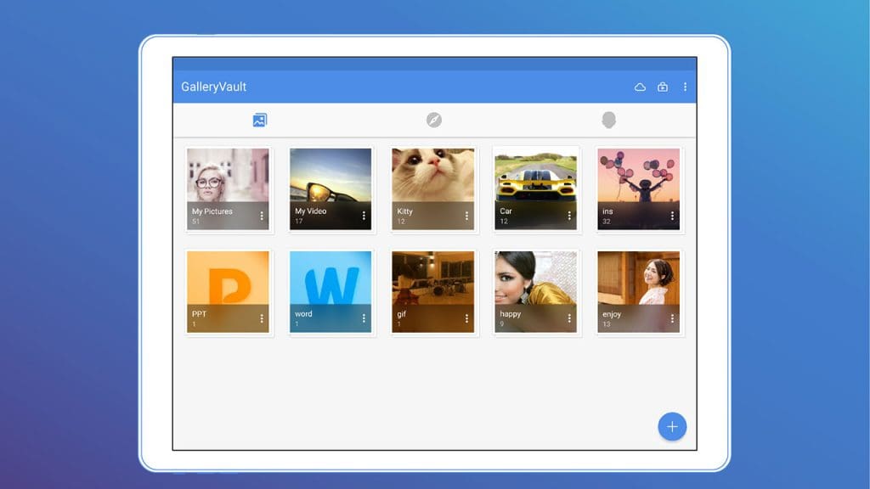The image size is (870, 489).
Task: Open the Car folder thumbnail
Action: [535, 176]
